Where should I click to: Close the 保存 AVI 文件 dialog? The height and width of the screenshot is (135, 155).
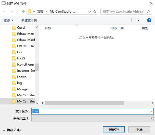(x=151, y=3)
